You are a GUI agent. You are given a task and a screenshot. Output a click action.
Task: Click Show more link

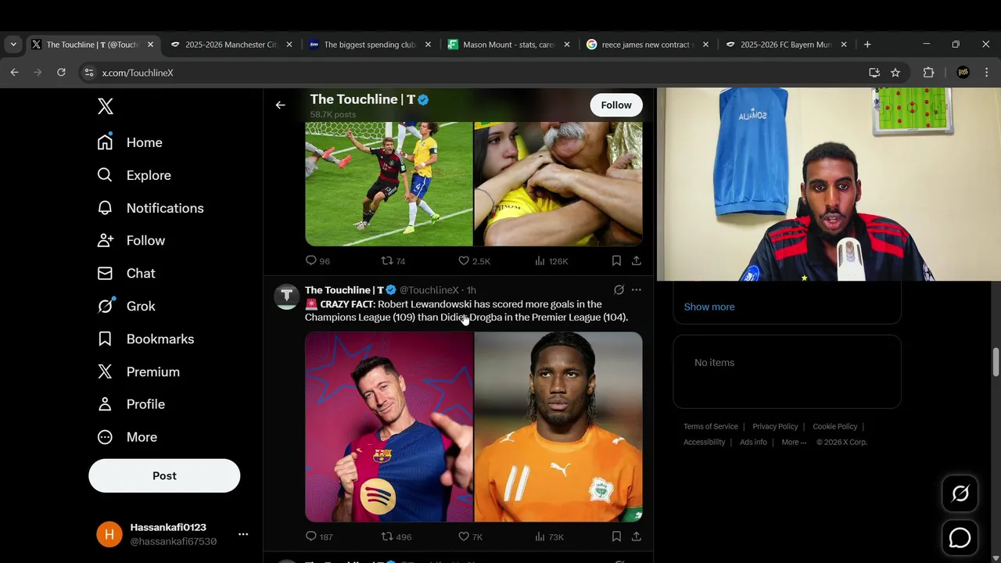(x=709, y=307)
